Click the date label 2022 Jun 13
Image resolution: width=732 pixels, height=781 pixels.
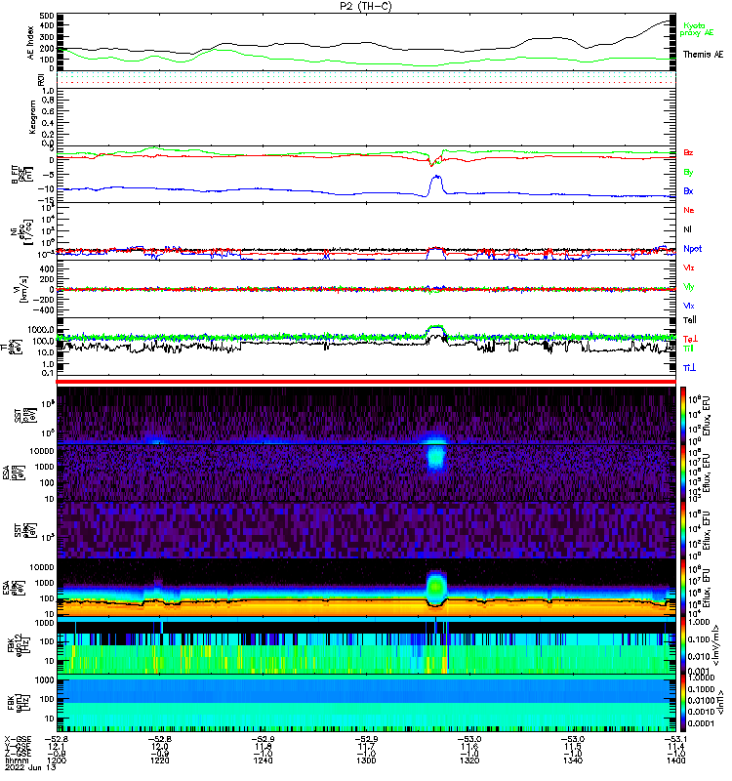coord(31,767)
